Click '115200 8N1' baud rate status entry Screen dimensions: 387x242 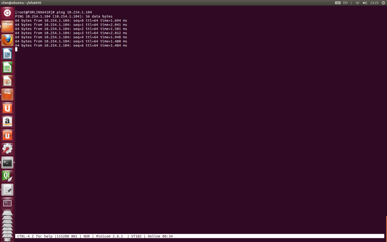click(x=67, y=236)
